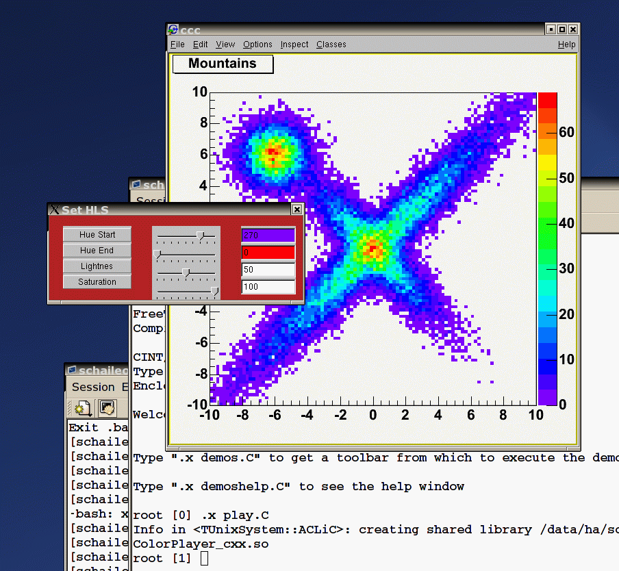
Task: Maximize the ccc canvas window
Action: [x=561, y=29]
